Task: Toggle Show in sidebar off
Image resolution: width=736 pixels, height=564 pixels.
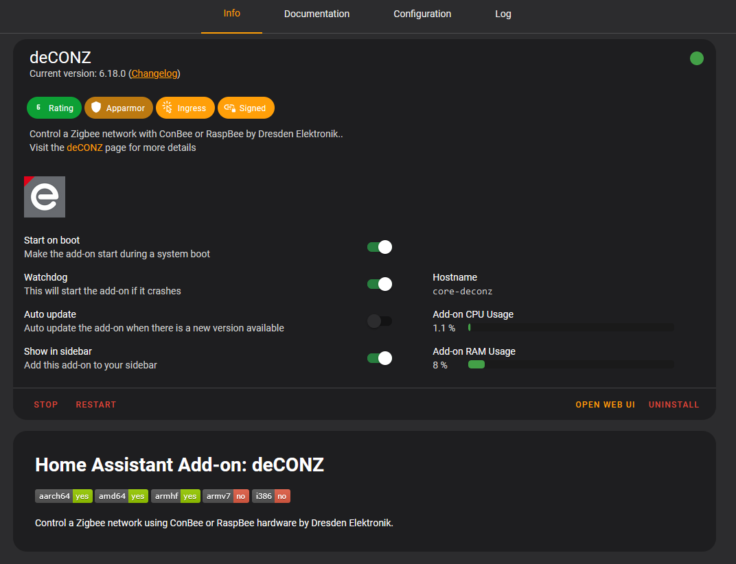Action: pos(379,357)
